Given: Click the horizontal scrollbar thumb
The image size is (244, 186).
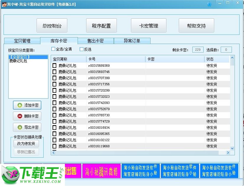Looking at the screenshot, I should [137, 153].
